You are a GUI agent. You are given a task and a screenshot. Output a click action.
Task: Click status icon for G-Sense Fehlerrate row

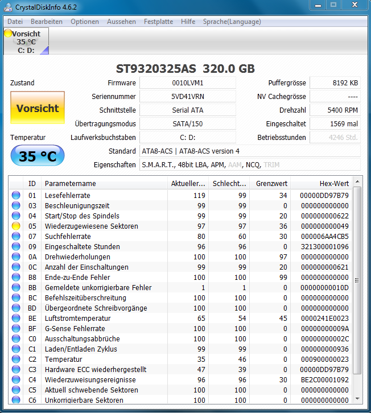point(16,328)
